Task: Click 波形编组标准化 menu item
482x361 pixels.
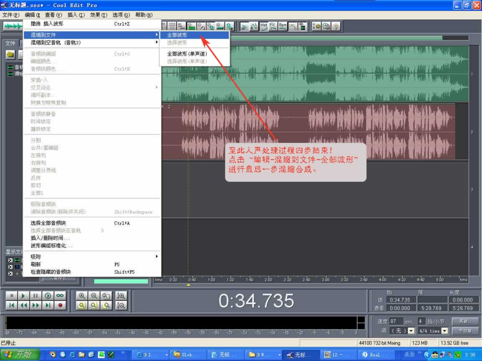Action: click(x=92, y=246)
